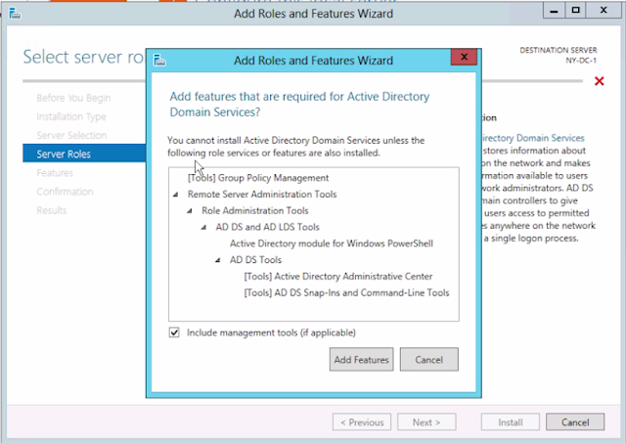This screenshot has height=443, width=626.
Task: Go to the Confirmation step
Action: (65, 192)
